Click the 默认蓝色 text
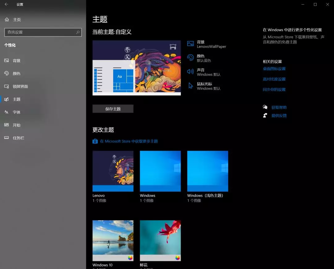Screen dimensions: 334x269 204,61
